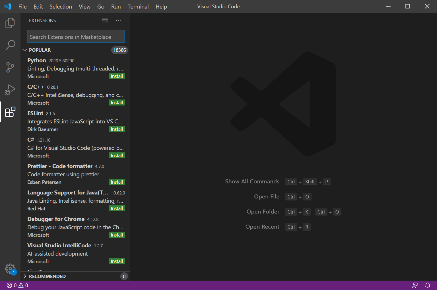Click the Open File label
437x290 pixels.
coord(267,196)
